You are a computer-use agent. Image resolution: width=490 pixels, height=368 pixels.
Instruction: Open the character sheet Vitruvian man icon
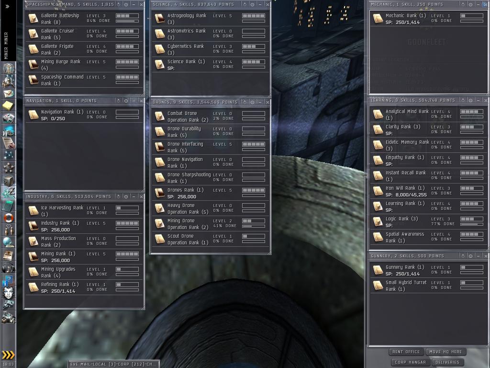coord(9,68)
